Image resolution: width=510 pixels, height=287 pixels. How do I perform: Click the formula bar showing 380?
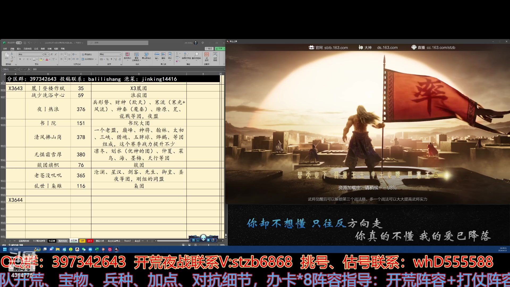(x=127, y=69)
